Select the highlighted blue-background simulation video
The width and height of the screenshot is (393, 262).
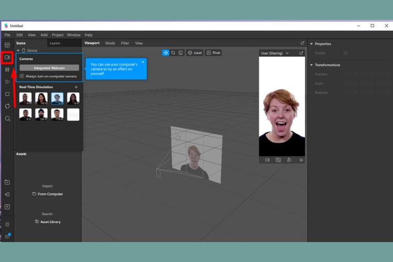coord(58,99)
